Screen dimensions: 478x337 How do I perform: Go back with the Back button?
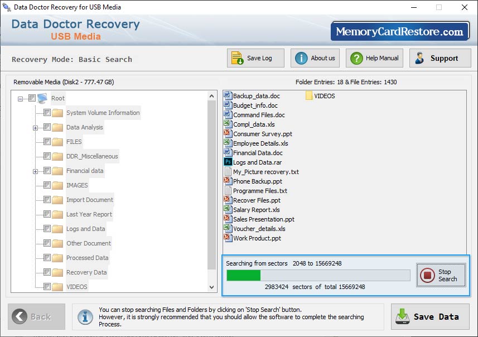click(37, 316)
